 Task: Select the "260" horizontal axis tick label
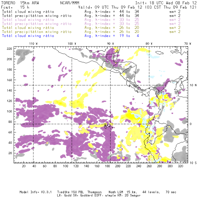(149, 166)
